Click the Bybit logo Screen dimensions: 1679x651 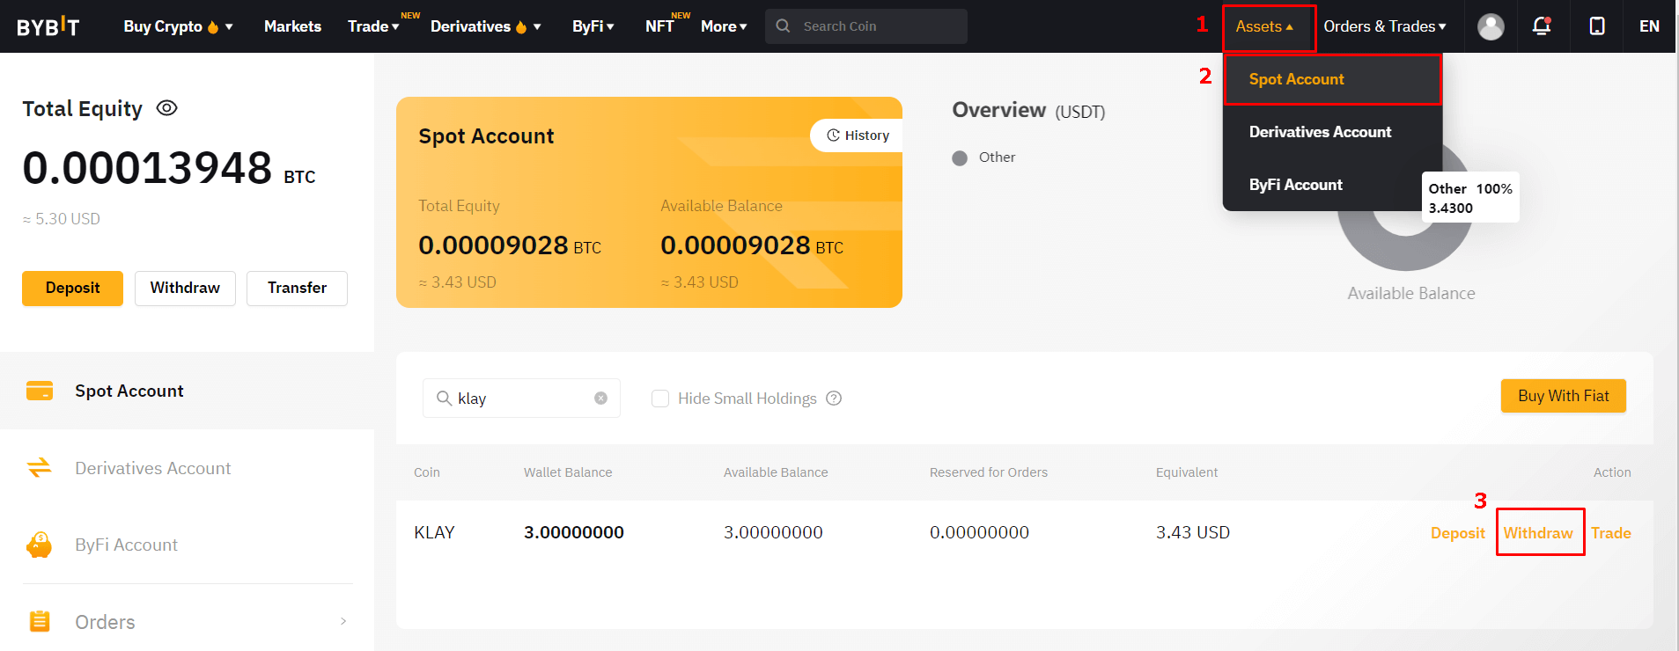point(48,26)
